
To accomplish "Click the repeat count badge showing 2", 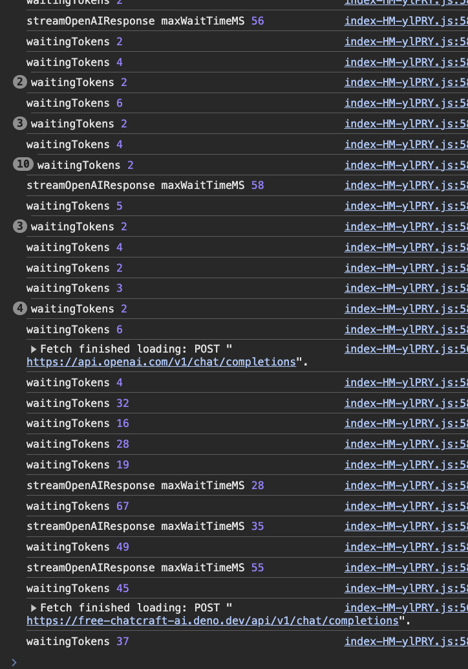I will click(x=20, y=83).
